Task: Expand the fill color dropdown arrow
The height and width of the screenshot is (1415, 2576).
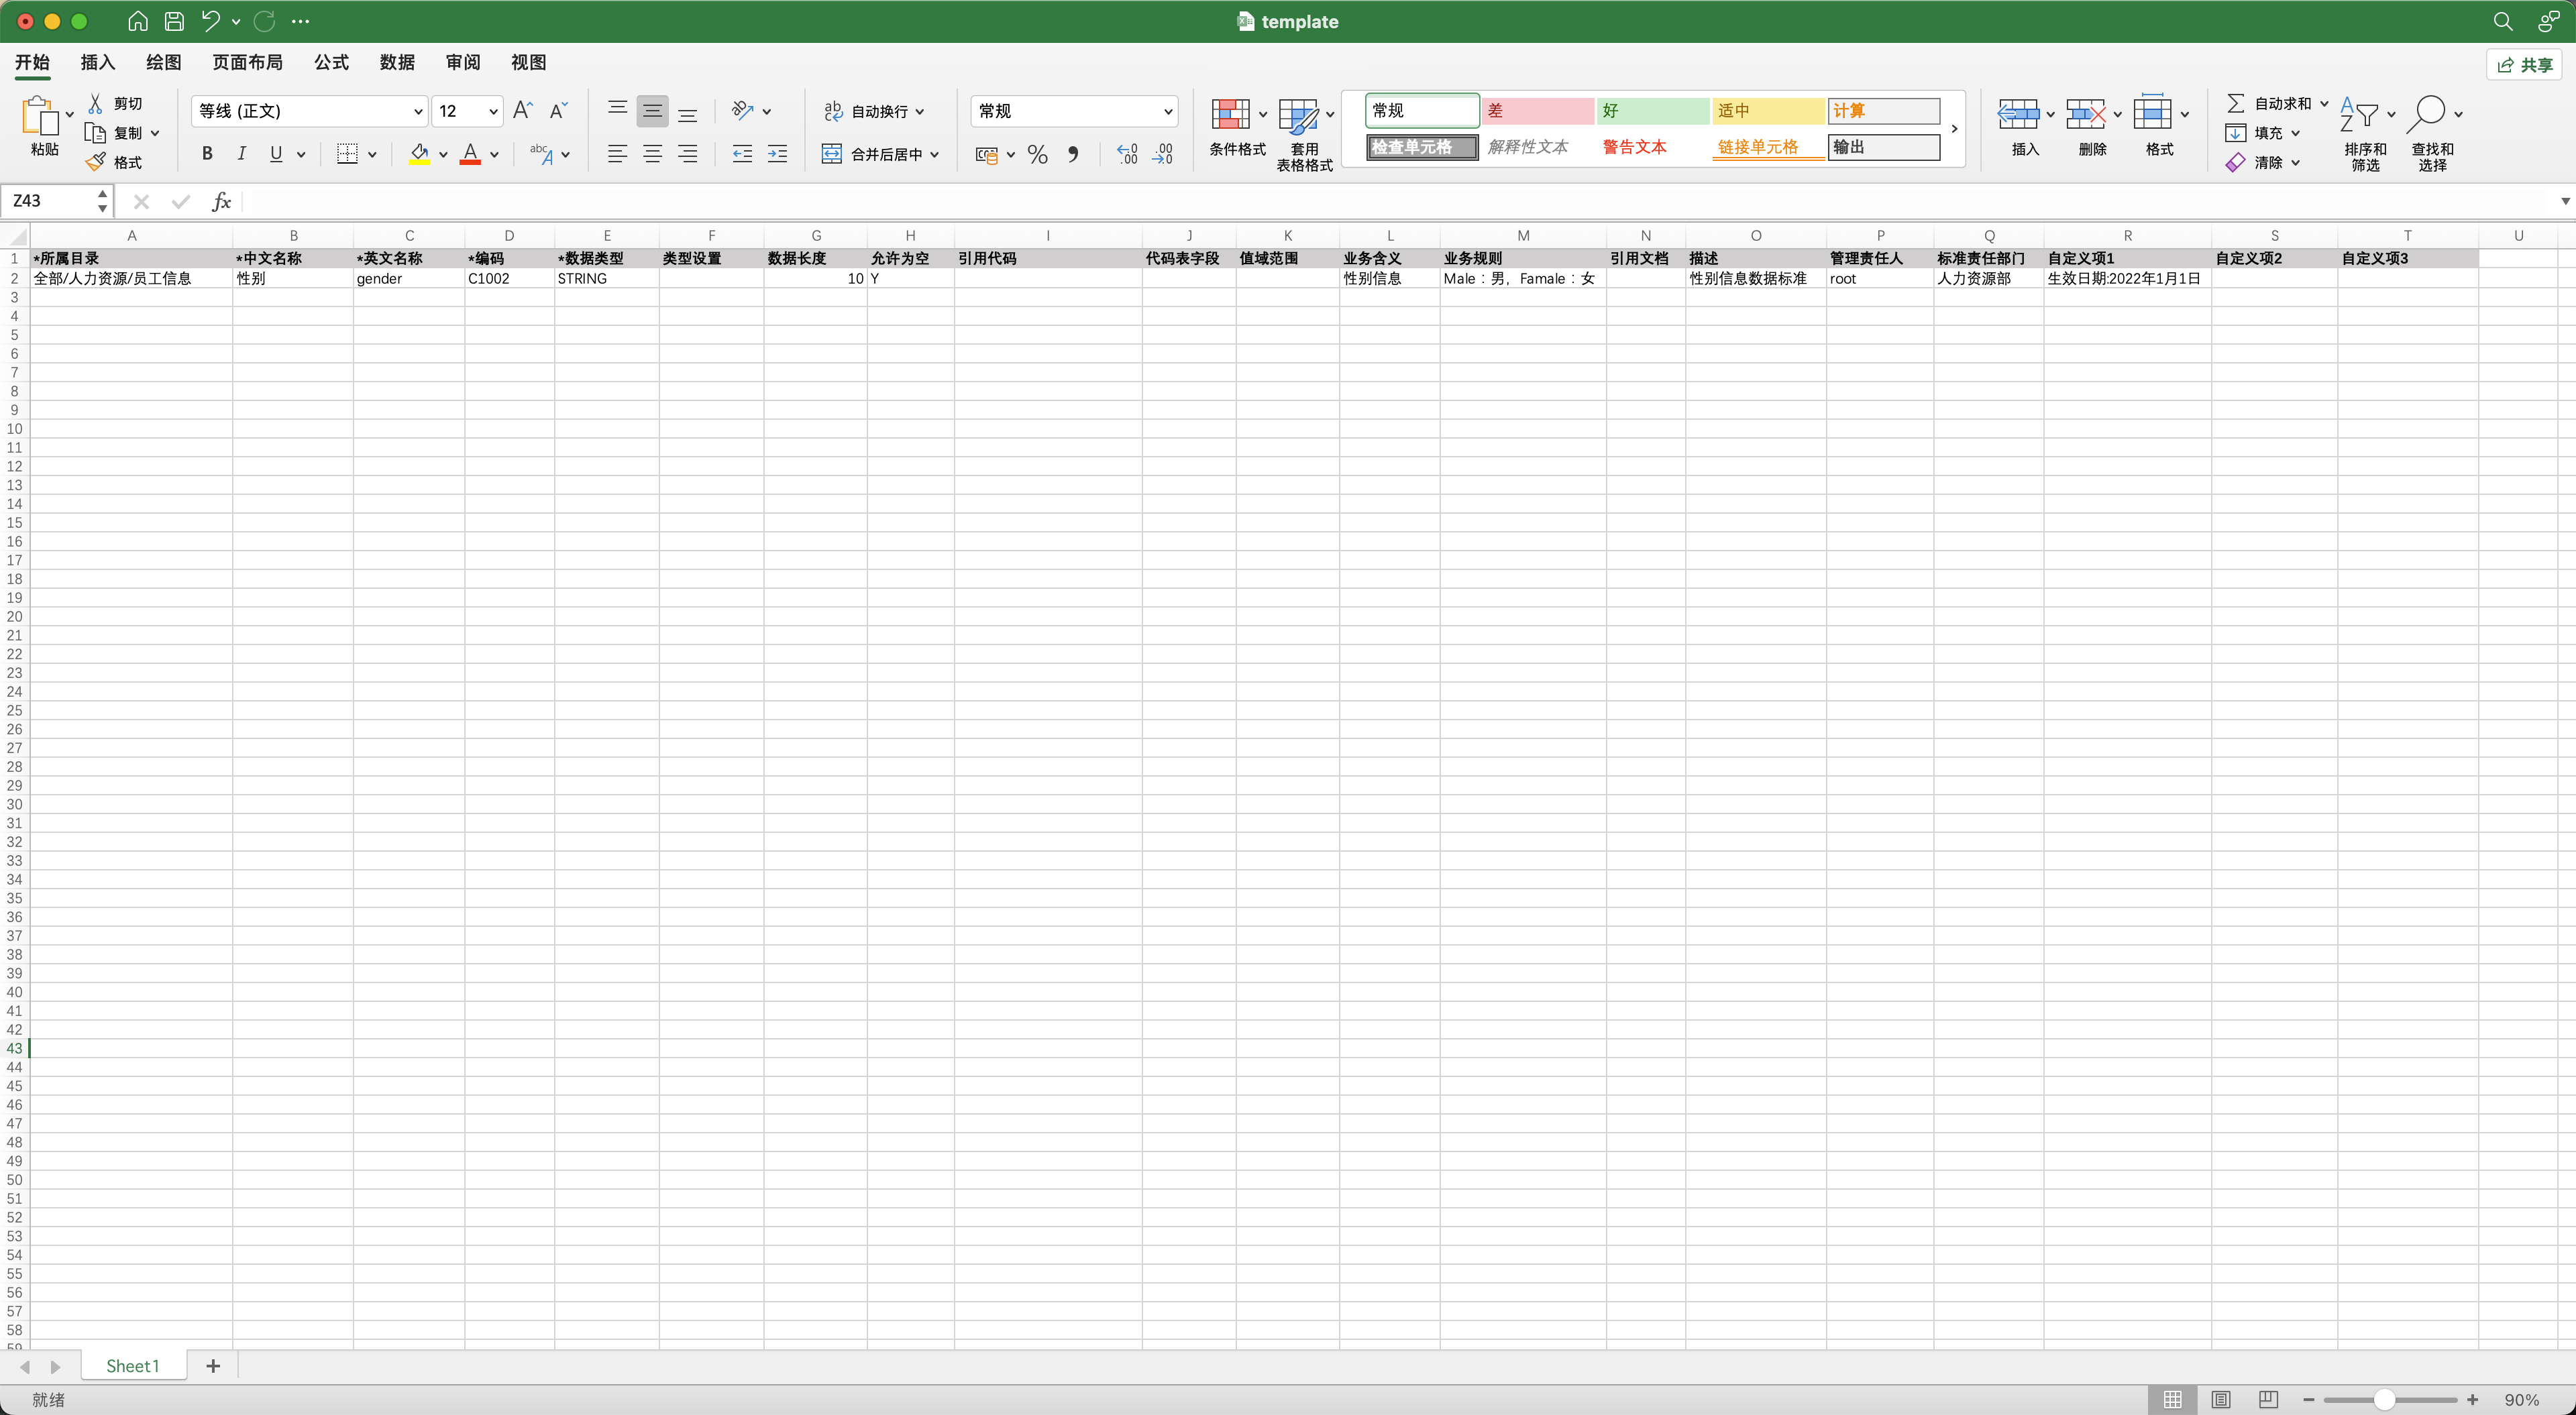Action: [x=443, y=155]
